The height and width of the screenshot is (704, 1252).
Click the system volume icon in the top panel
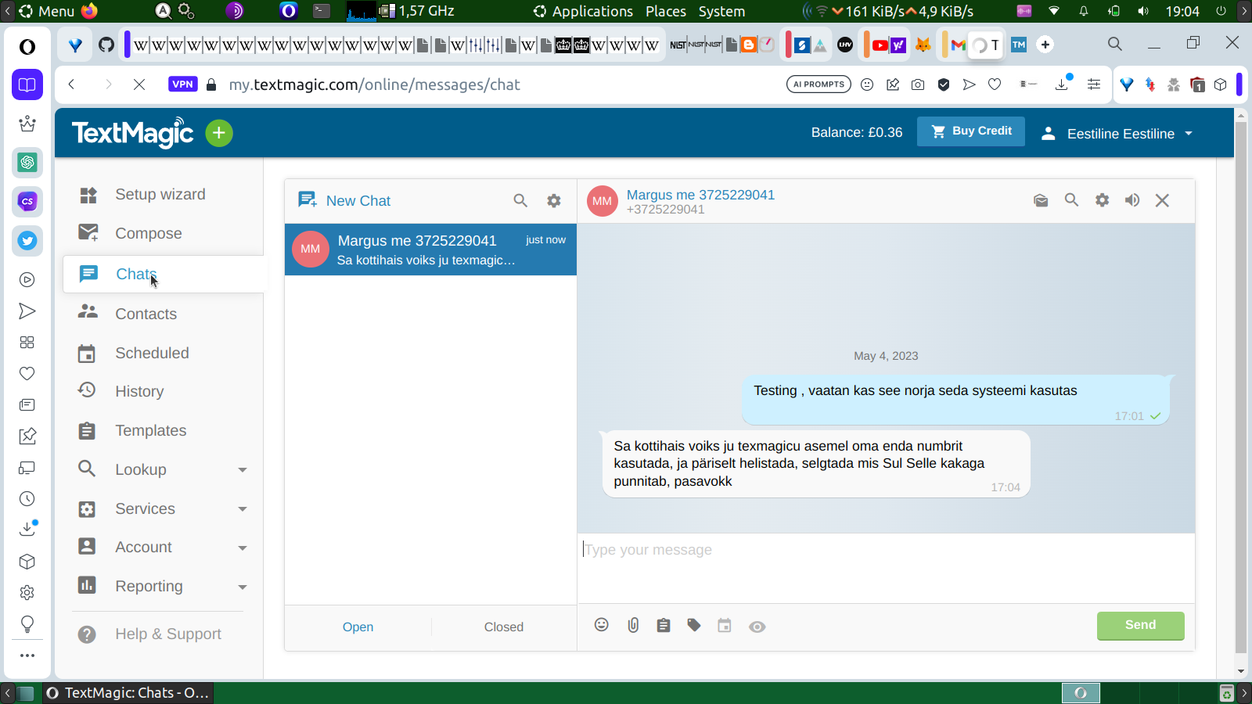tap(1143, 11)
